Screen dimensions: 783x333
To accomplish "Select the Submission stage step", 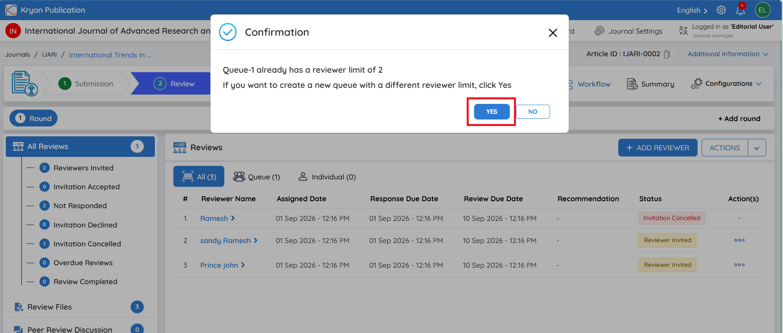I will [x=86, y=84].
